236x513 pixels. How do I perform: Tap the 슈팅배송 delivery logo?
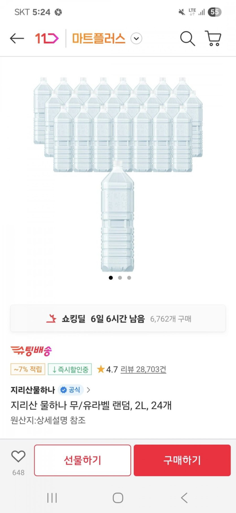click(x=31, y=351)
